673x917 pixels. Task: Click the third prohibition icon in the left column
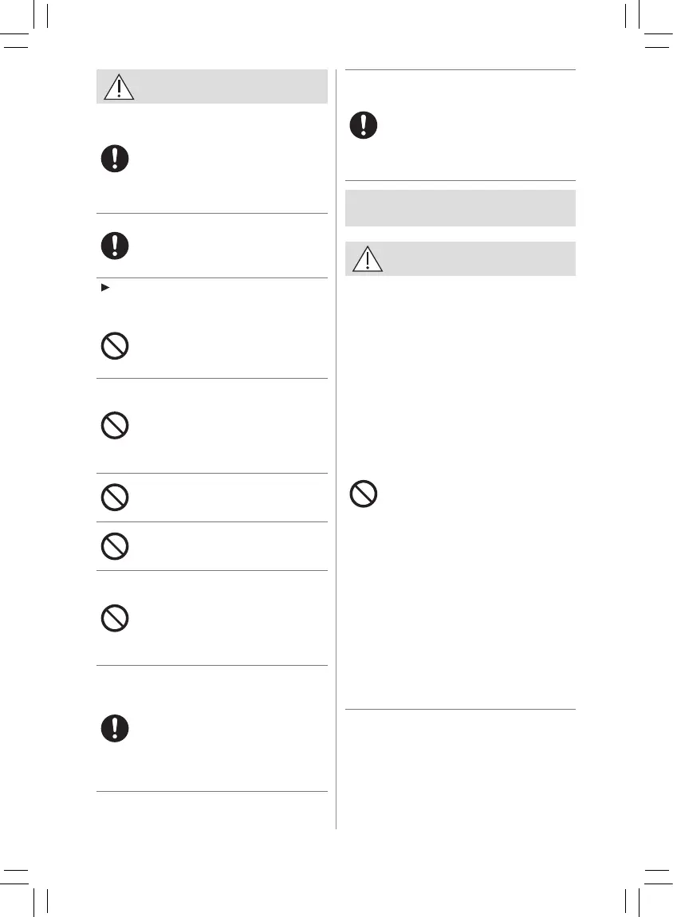[x=116, y=498]
